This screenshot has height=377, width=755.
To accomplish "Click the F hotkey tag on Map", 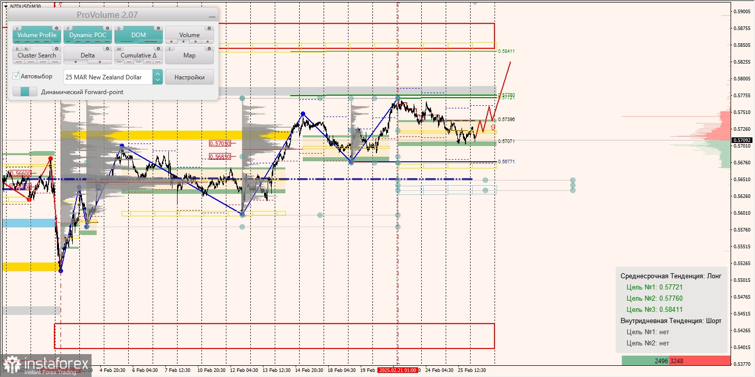I will (170, 49).
